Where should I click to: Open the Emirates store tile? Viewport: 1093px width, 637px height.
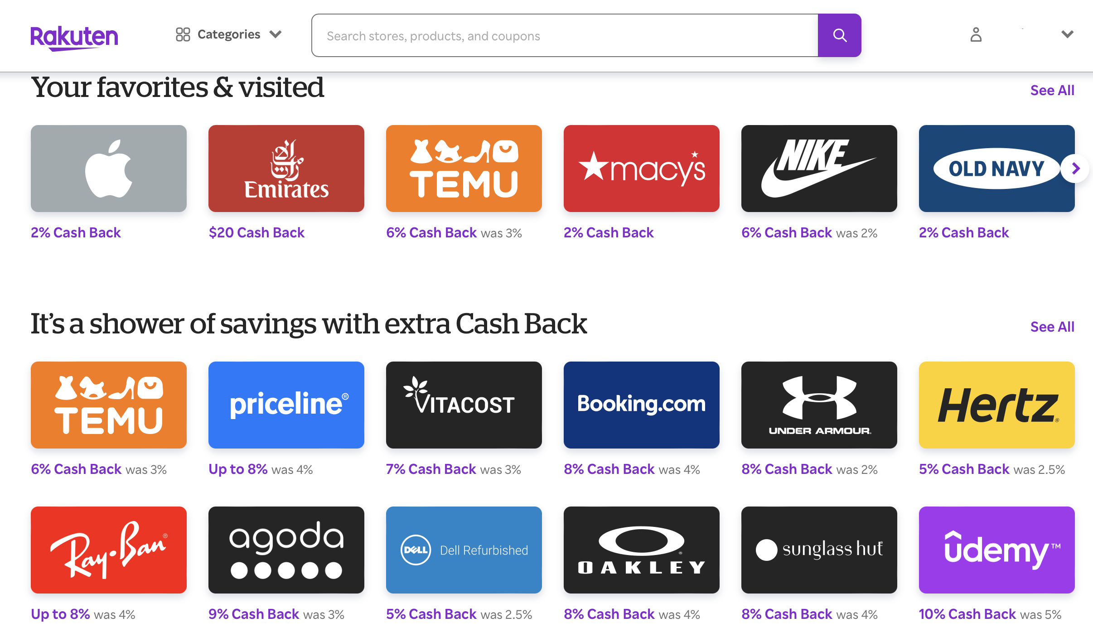[286, 169]
